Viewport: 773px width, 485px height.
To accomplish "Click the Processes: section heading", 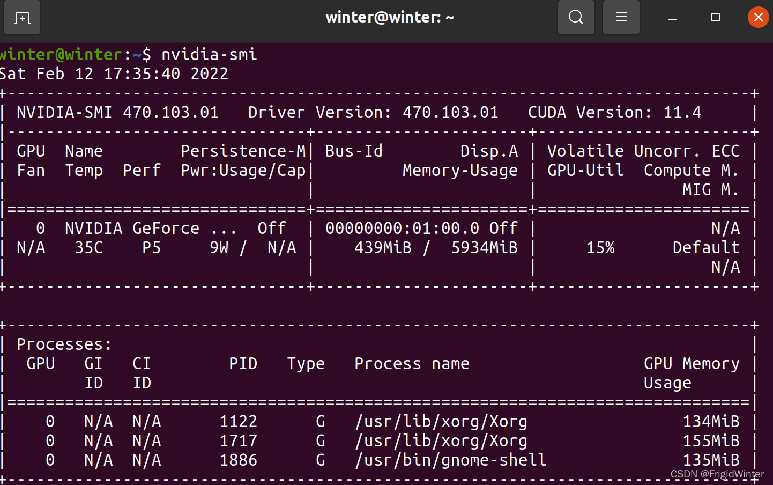I will 64,344.
